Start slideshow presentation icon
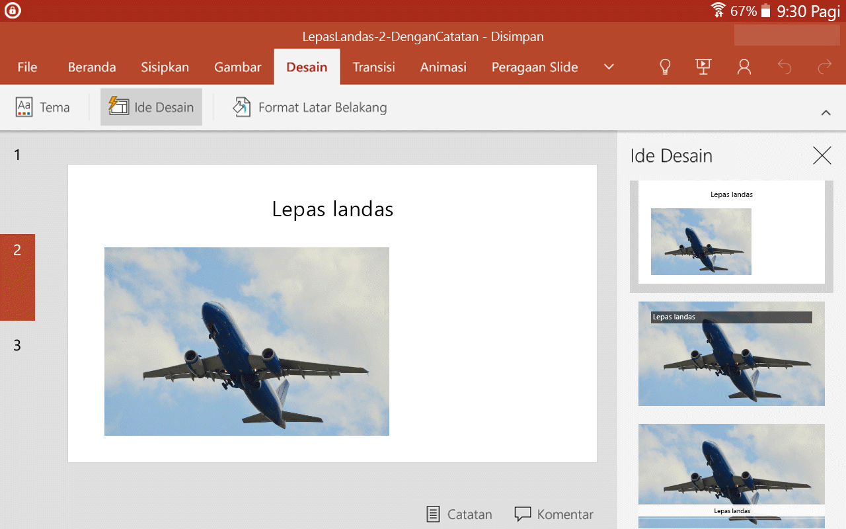The image size is (846, 529). point(703,67)
